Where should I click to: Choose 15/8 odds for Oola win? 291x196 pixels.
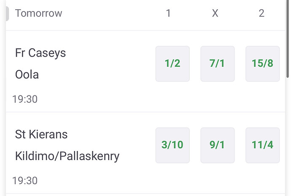point(262,64)
